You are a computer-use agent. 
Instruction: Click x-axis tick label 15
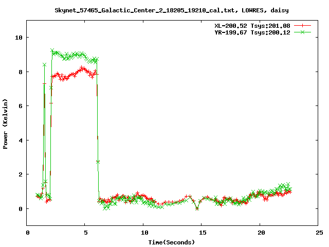(203, 233)
